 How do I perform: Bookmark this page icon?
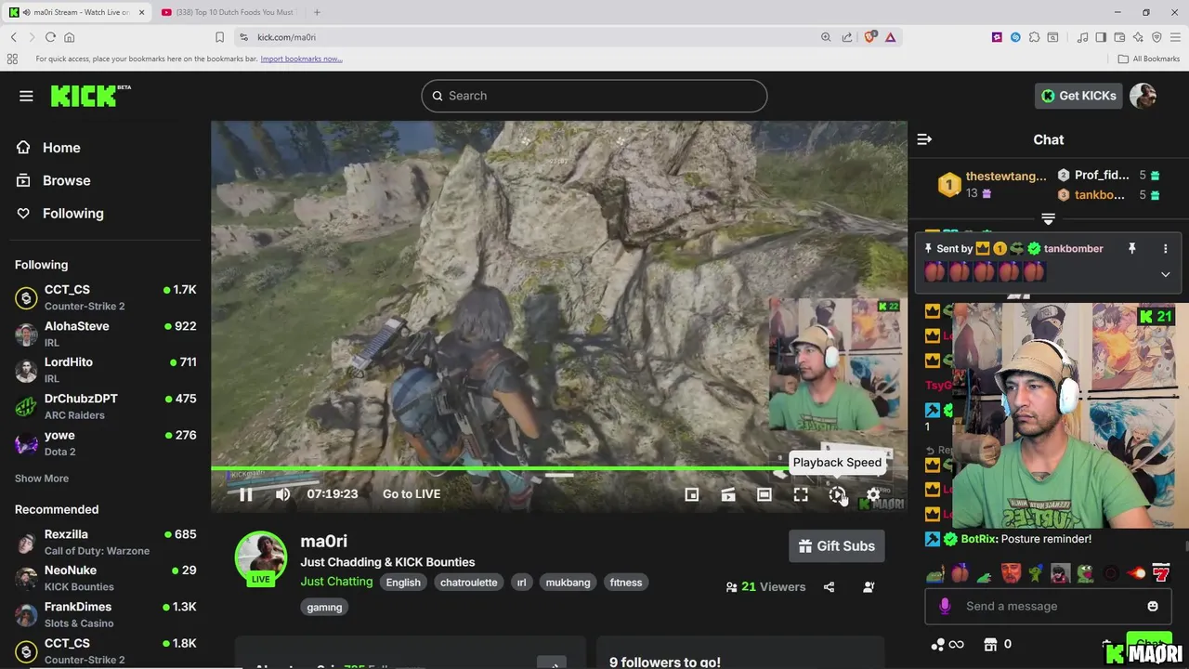coord(219,37)
